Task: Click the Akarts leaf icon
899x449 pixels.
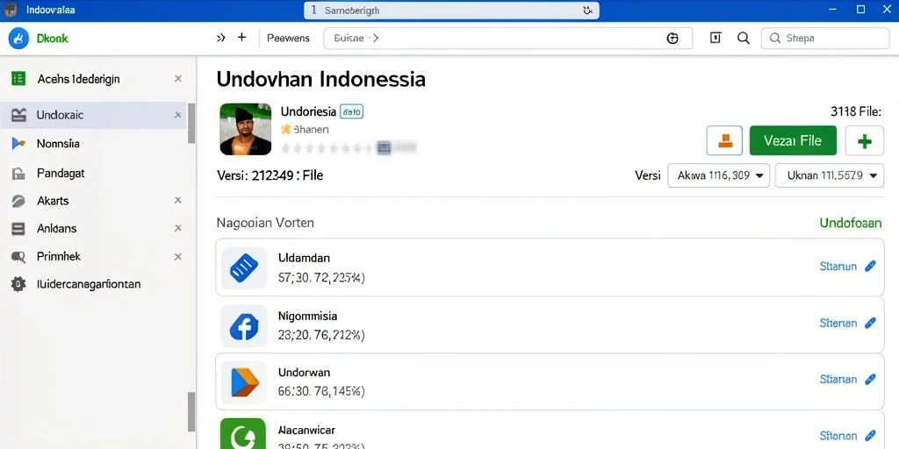Action: point(18,201)
